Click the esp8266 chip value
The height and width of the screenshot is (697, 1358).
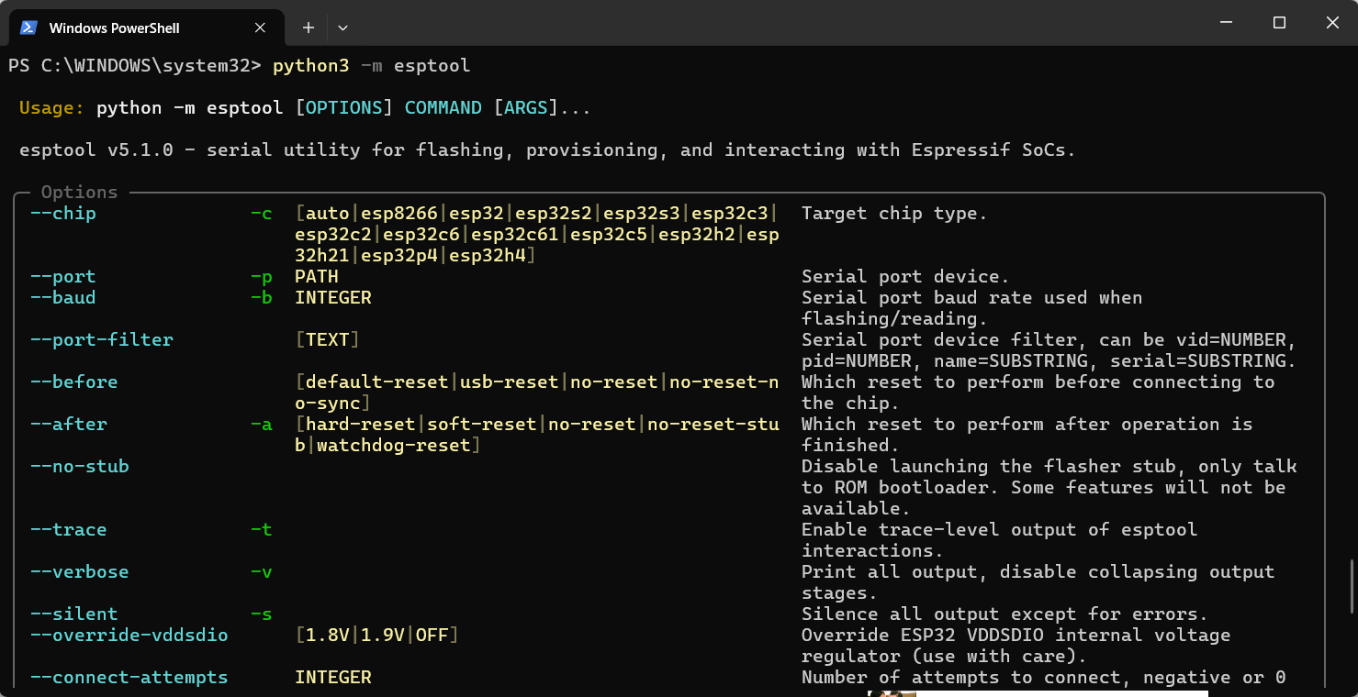[399, 214]
